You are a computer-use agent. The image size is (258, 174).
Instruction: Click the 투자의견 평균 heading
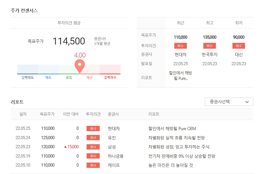[x=69, y=23]
